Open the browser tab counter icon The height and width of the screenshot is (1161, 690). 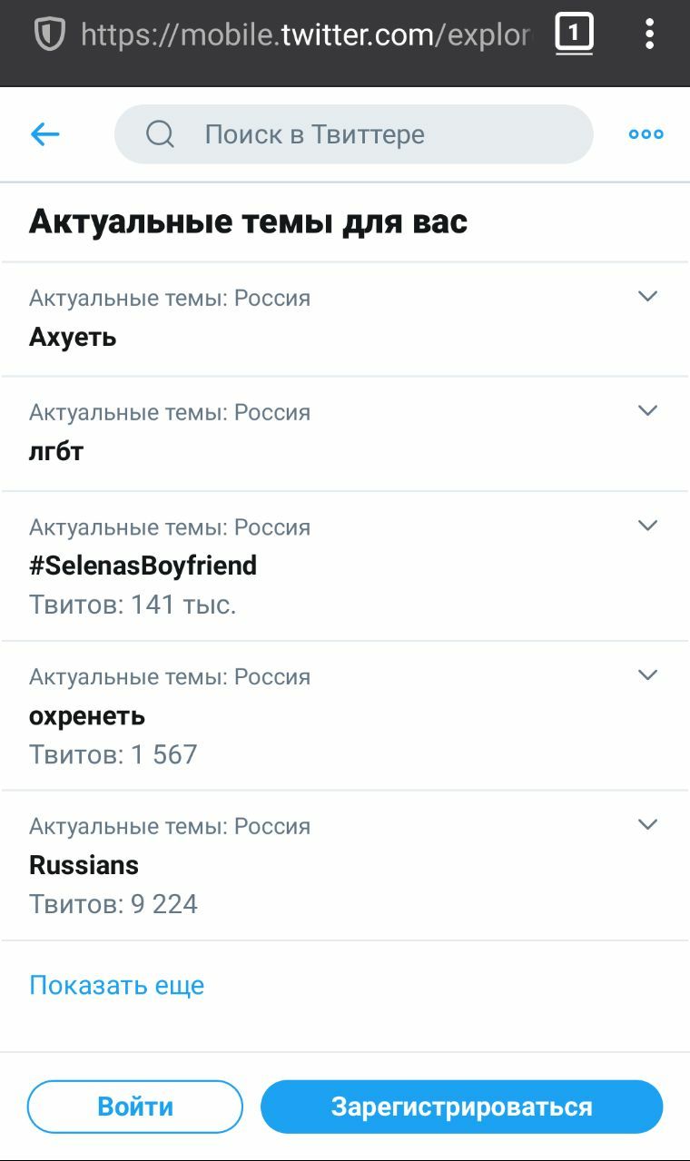tap(574, 34)
